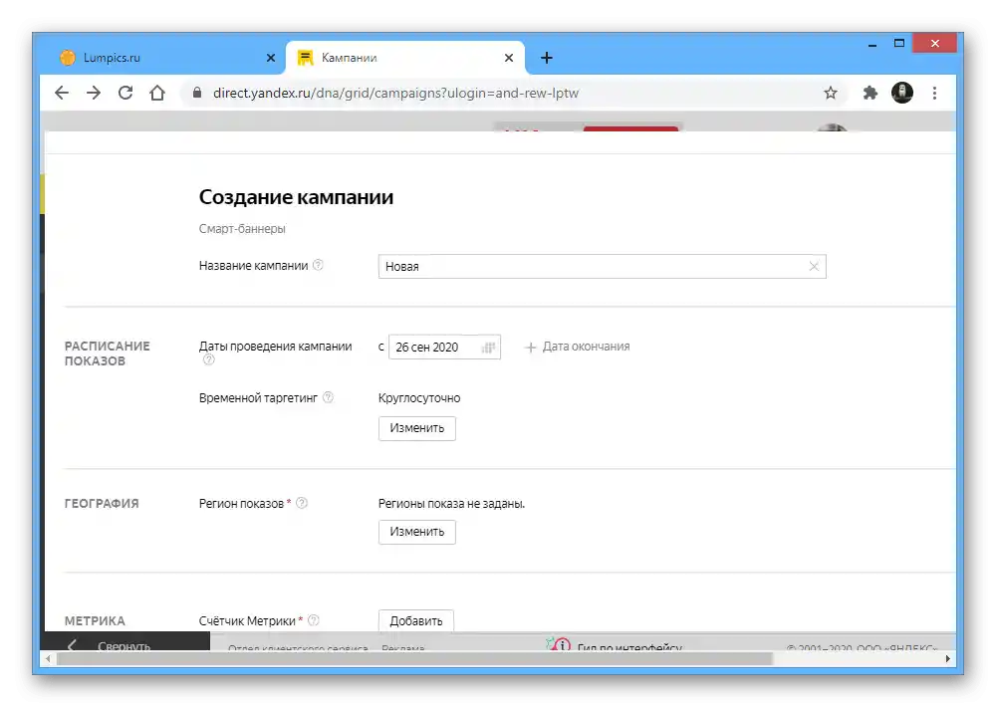Show help for Временной таргетинг
The height and width of the screenshot is (707, 996).
[328, 397]
